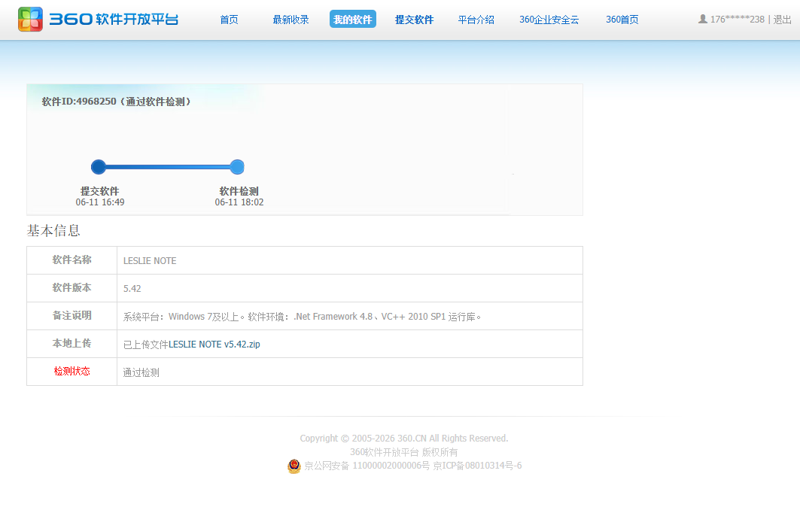
Task: Open 提交软件 in navigation
Action: coord(414,20)
